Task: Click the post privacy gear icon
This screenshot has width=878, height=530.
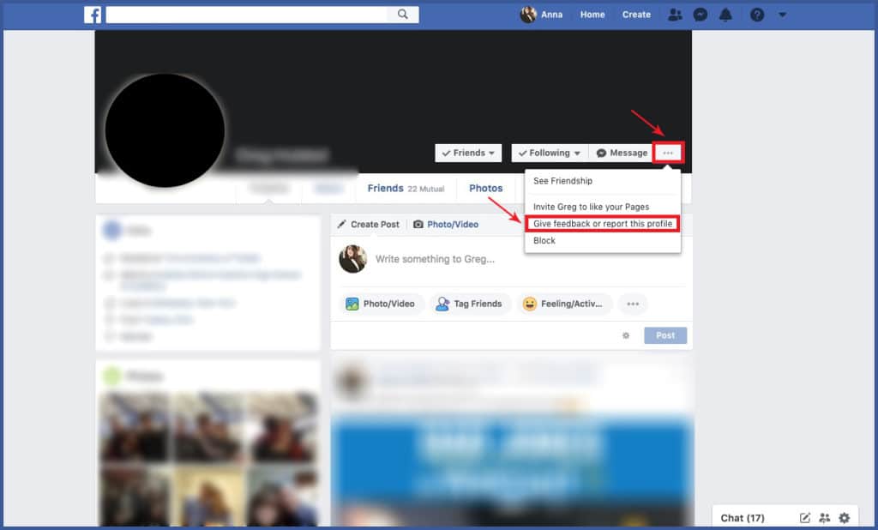Action: click(x=626, y=335)
